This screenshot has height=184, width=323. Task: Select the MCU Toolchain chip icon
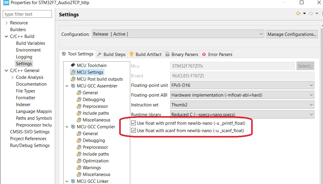(x=73, y=65)
